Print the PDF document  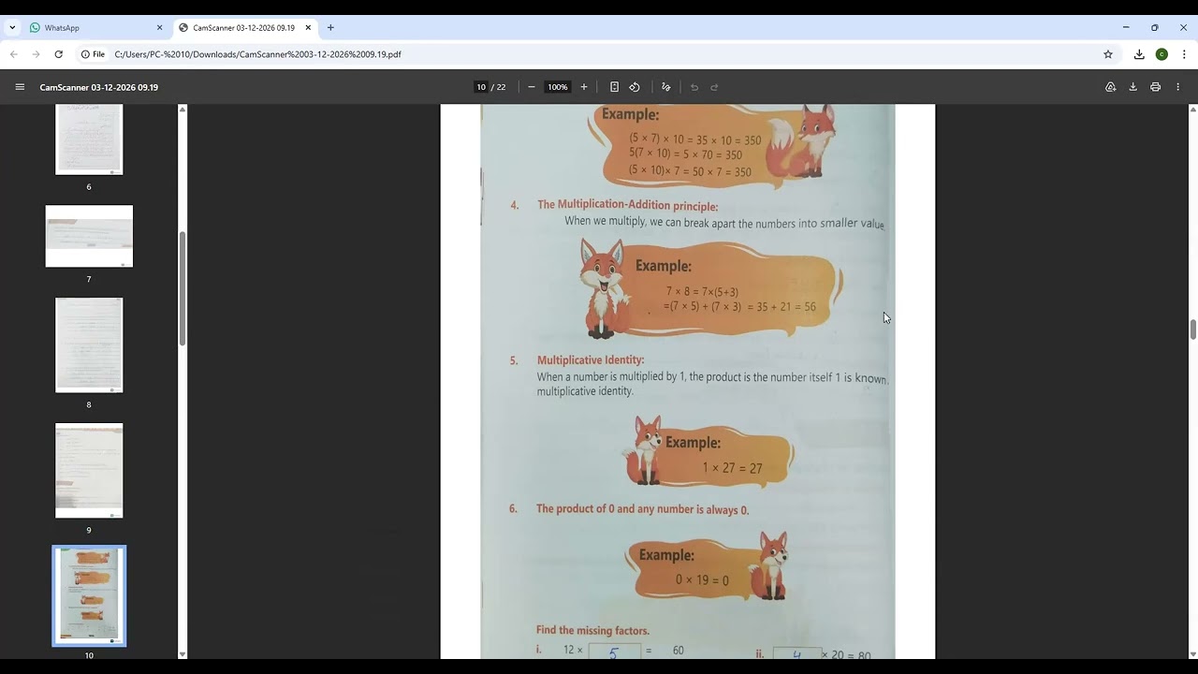pos(1155,87)
